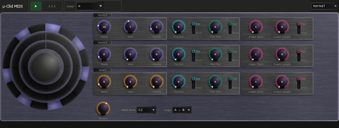Click the large center sphere of the ring display
This screenshot has width=339, height=128.
[x=46, y=67]
